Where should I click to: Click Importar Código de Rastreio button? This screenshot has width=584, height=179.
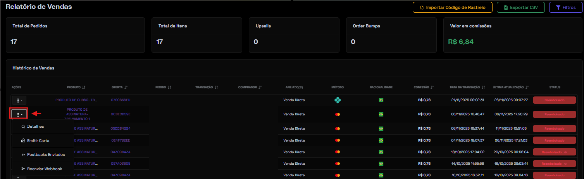tap(452, 7)
